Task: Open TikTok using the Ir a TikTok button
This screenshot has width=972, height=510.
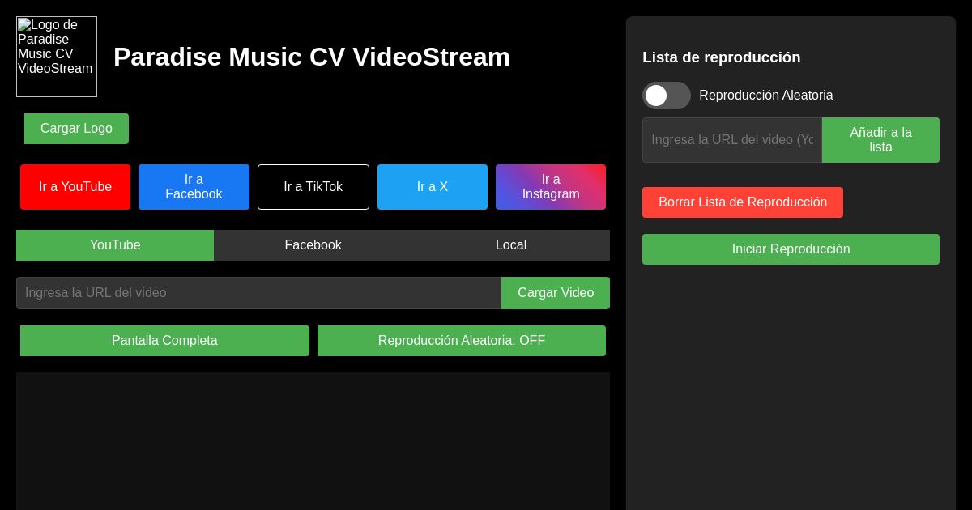Action: (313, 187)
